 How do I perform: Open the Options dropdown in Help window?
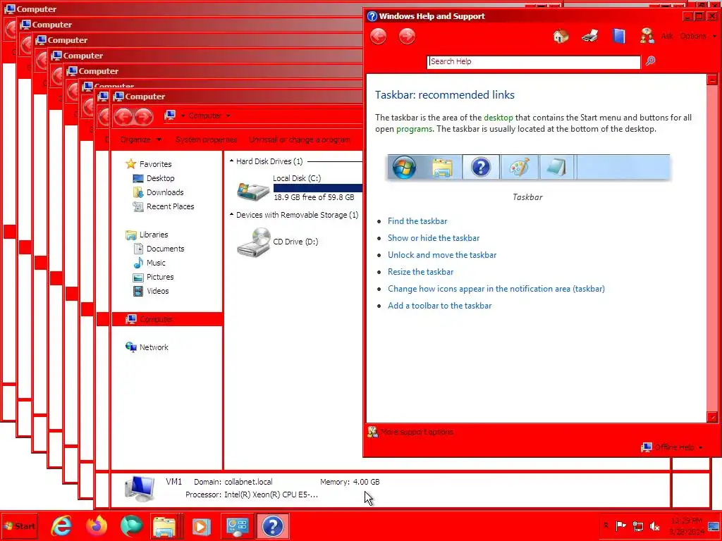click(x=698, y=36)
